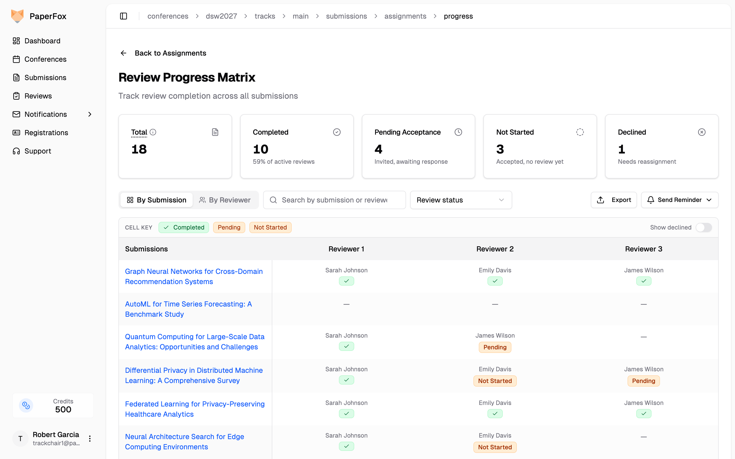The height and width of the screenshot is (459, 735).
Task: Switch to the By Reviewer tab
Action: tap(225, 200)
